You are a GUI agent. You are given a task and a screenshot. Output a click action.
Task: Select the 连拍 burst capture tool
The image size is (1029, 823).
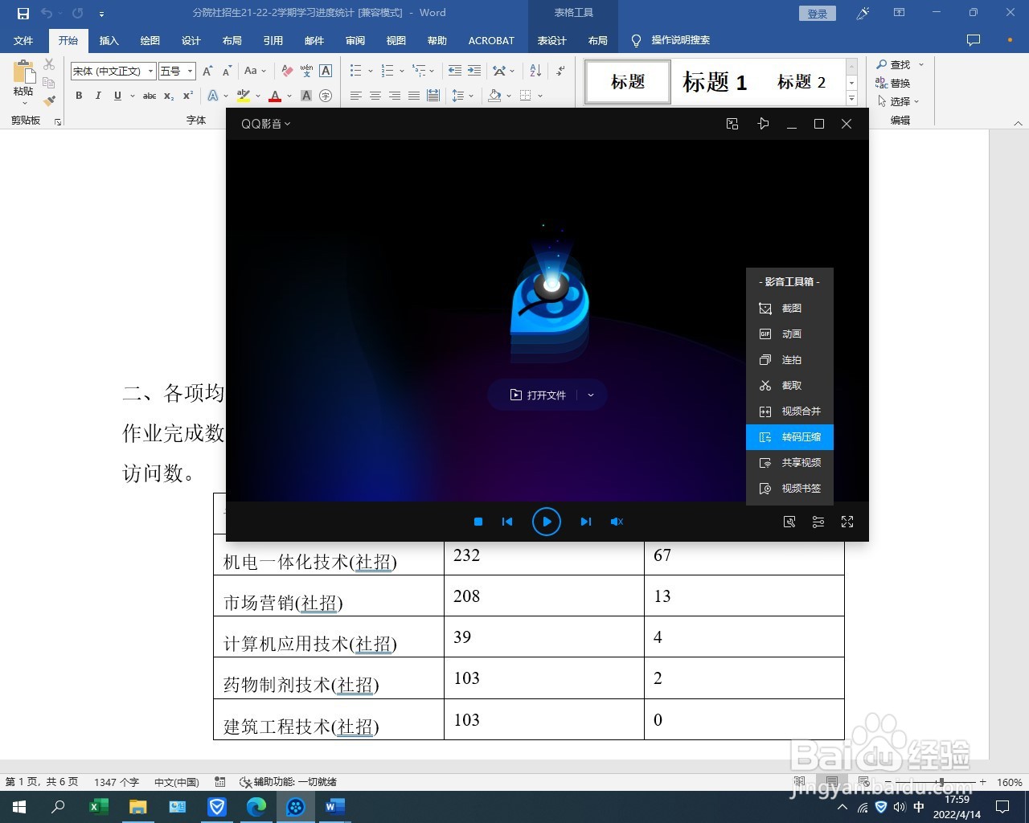coord(790,359)
